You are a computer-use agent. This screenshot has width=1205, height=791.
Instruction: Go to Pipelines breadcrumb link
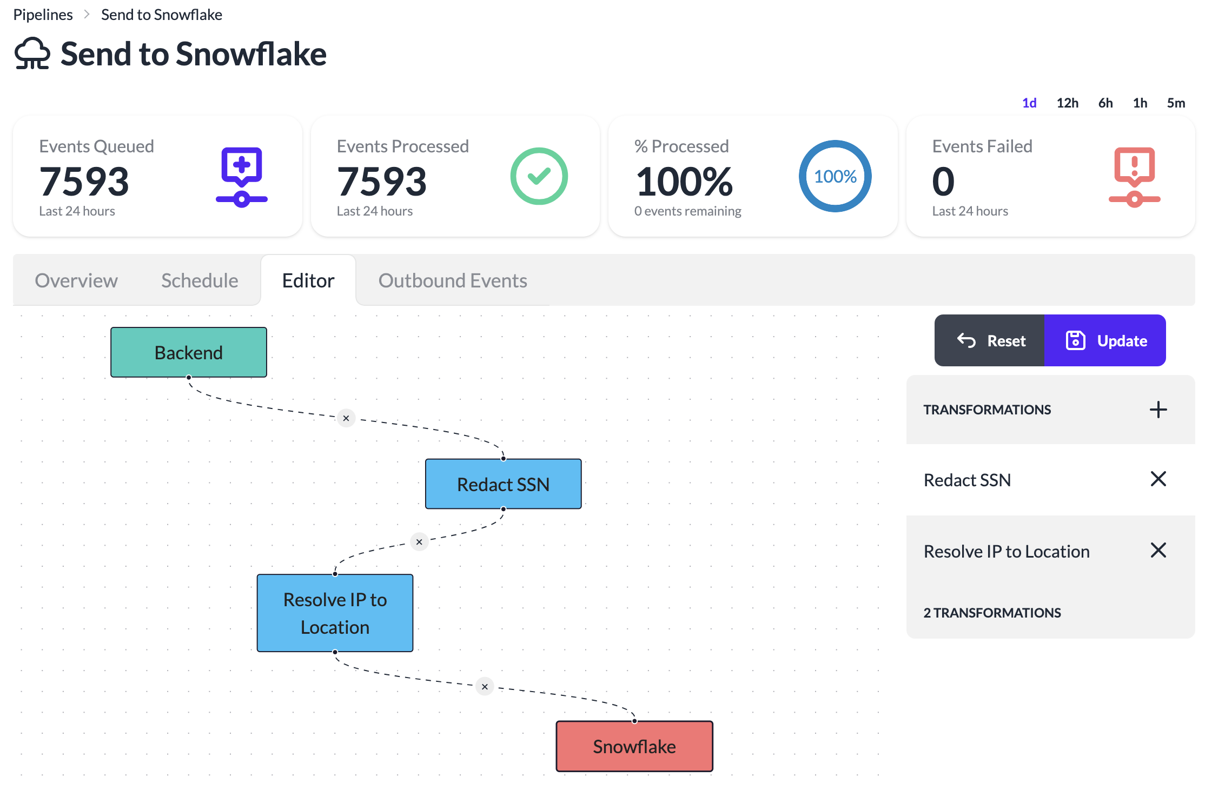pos(43,15)
